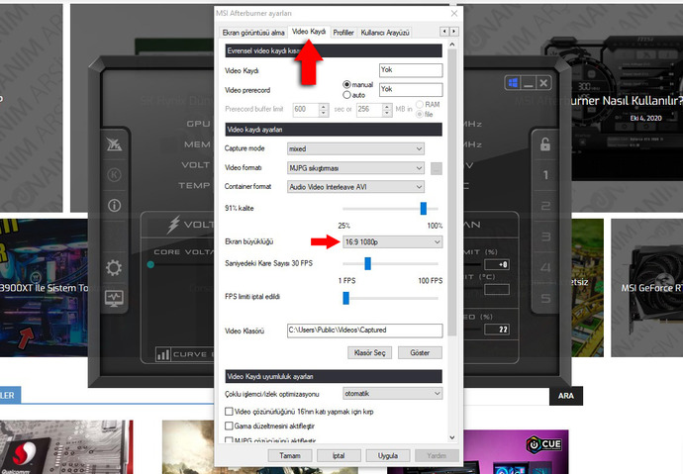
Task: Click the settings dialog vertical scrollbar
Action: point(452,192)
